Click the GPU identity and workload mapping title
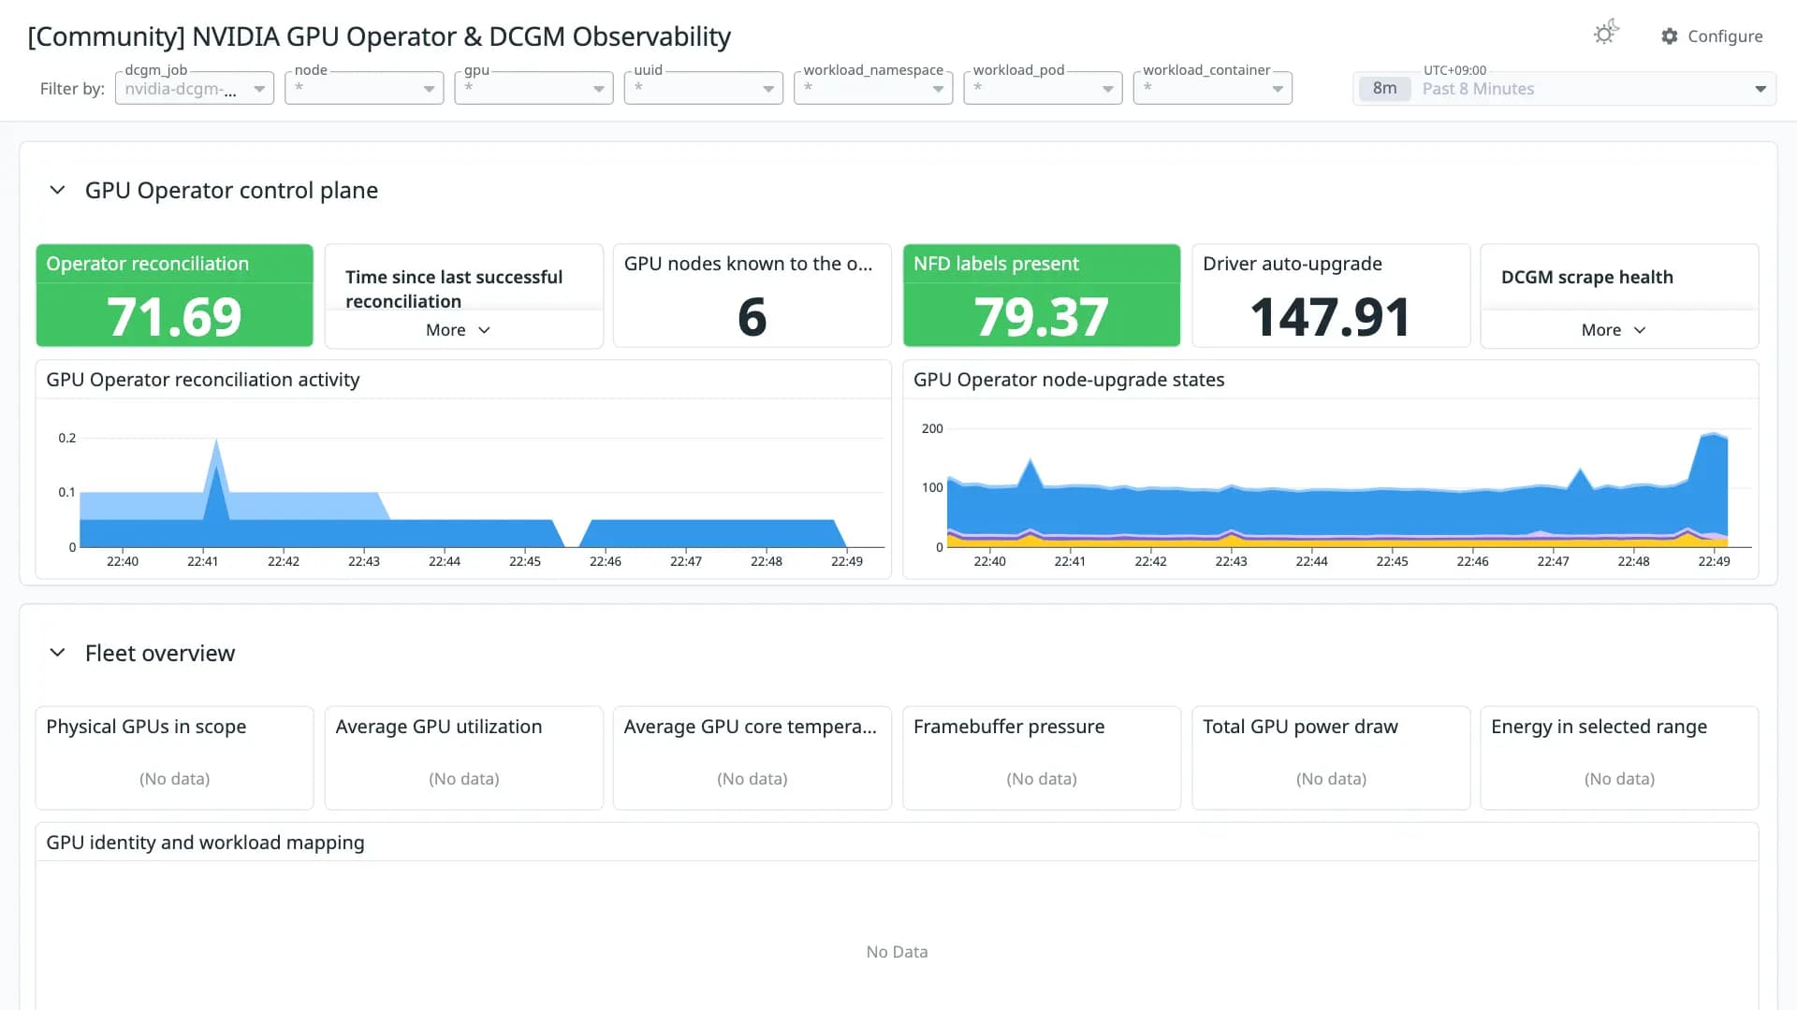Viewport: 1797px width, 1010px height. [205, 843]
